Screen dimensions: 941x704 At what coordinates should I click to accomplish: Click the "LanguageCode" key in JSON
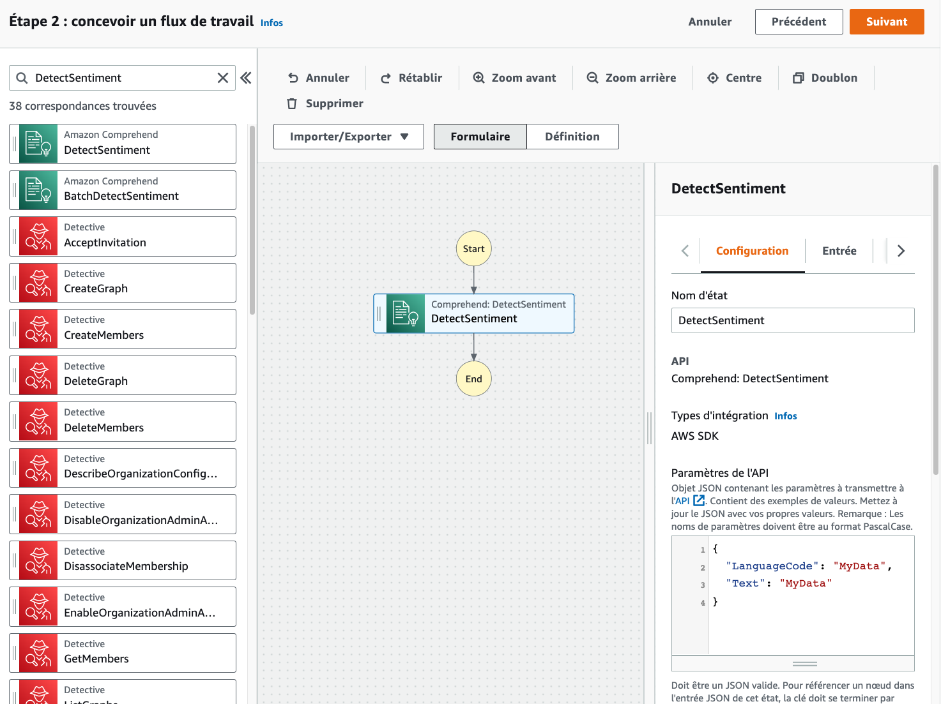pos(772,566)
